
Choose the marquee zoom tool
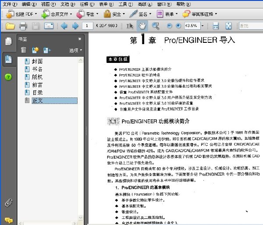click(x=155, y=26)
